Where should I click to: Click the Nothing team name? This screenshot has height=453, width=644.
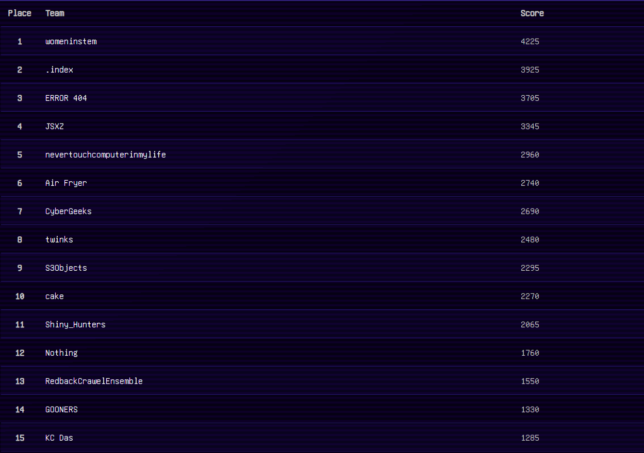(61, 353)
